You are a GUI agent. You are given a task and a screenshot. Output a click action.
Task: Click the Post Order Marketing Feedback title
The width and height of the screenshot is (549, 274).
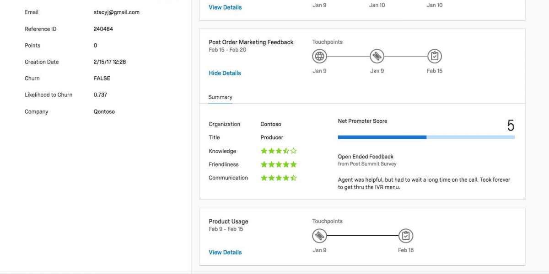[x=251, y=42]
